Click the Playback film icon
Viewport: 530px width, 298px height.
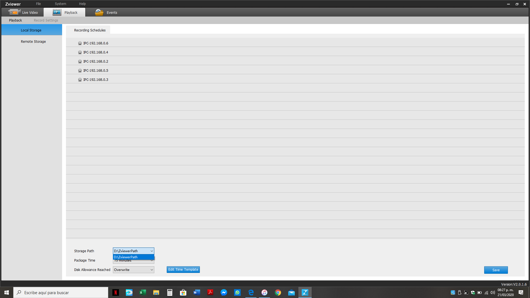pyautogui.click(x=57, y=12)
